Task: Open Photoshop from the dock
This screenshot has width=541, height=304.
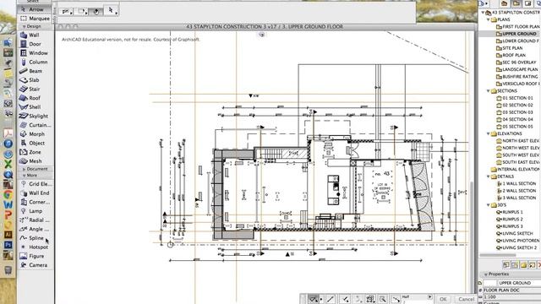Action: point(8,245)
